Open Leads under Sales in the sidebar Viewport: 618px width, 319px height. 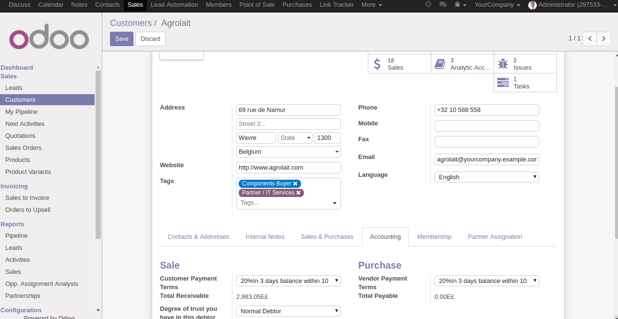[14, 88]
